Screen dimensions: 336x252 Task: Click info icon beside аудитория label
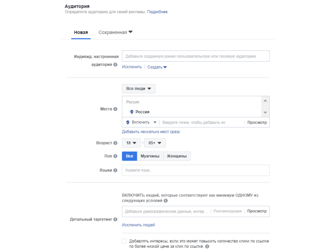pyautogui.click(x=115, y=65)
